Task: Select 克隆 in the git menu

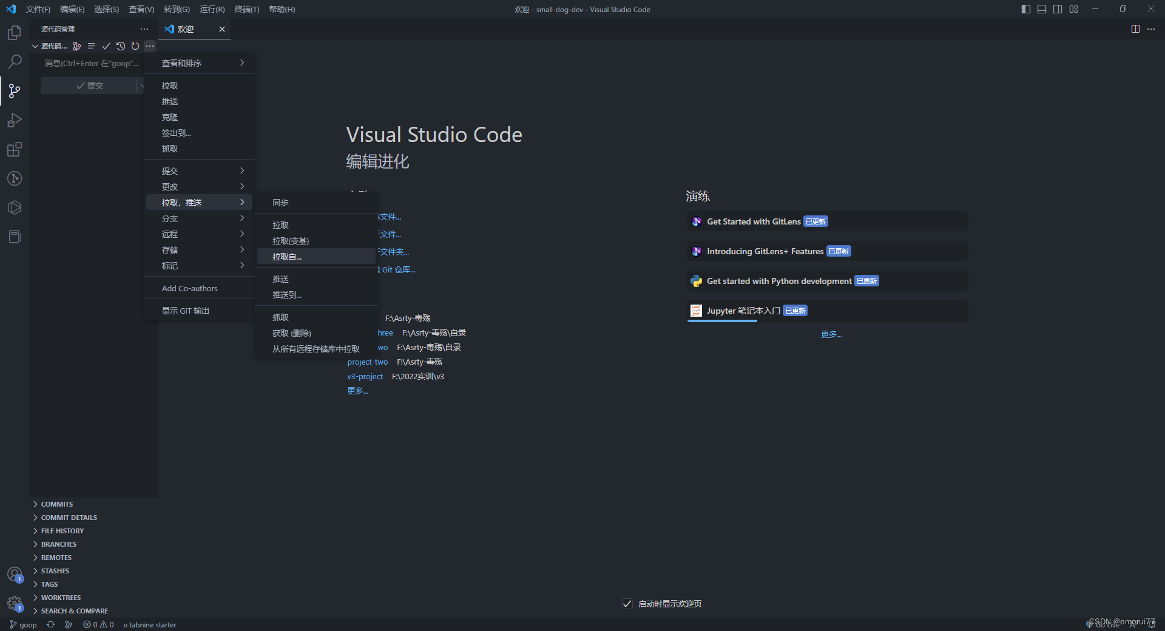Action: 199,117
